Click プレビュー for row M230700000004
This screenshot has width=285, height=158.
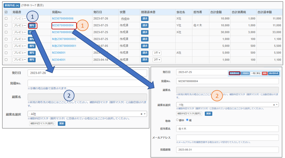tap(20, 25)
